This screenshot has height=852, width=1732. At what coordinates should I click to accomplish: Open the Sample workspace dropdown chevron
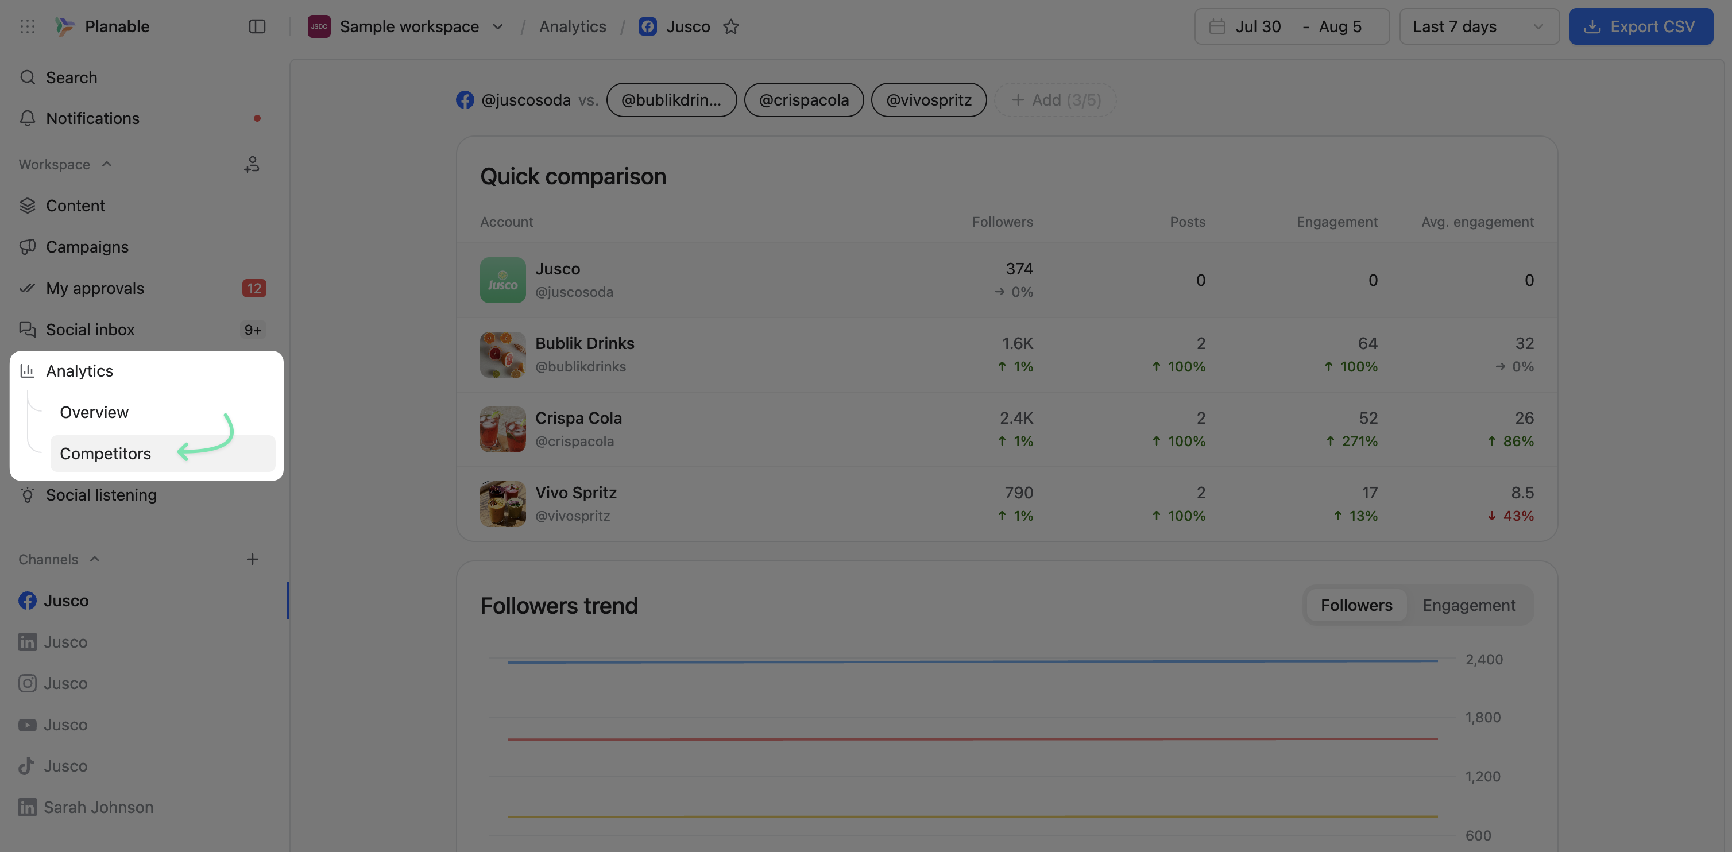[498, 26]
